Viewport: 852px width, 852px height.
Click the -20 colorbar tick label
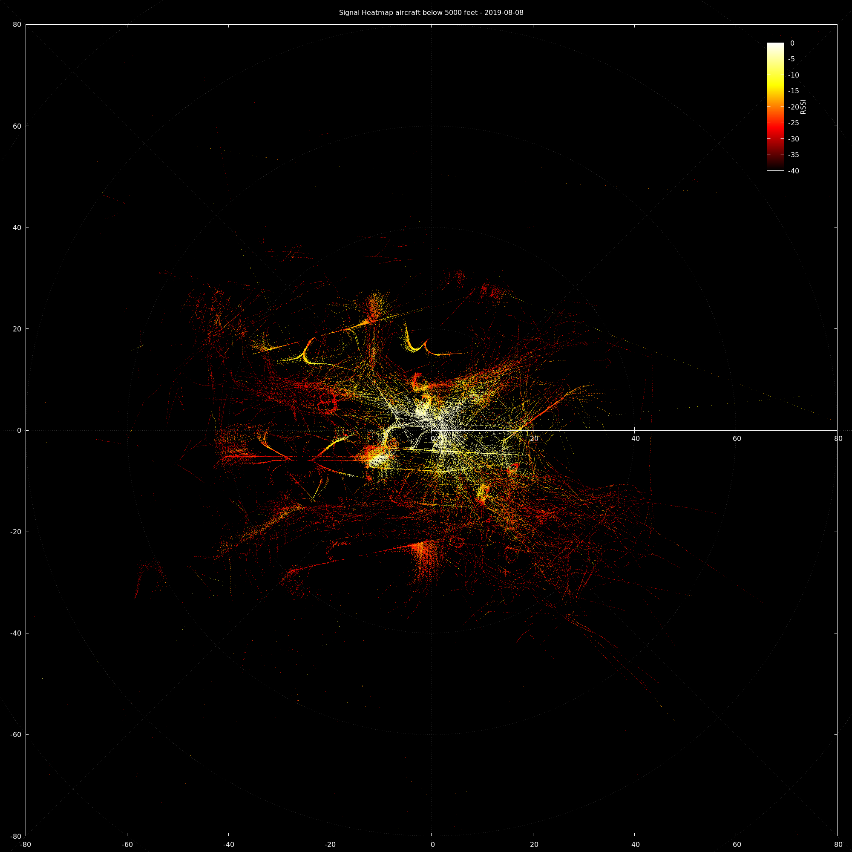coord(793,107)
